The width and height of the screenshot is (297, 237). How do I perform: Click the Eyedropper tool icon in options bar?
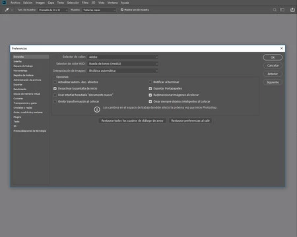[x=7, y=10]
